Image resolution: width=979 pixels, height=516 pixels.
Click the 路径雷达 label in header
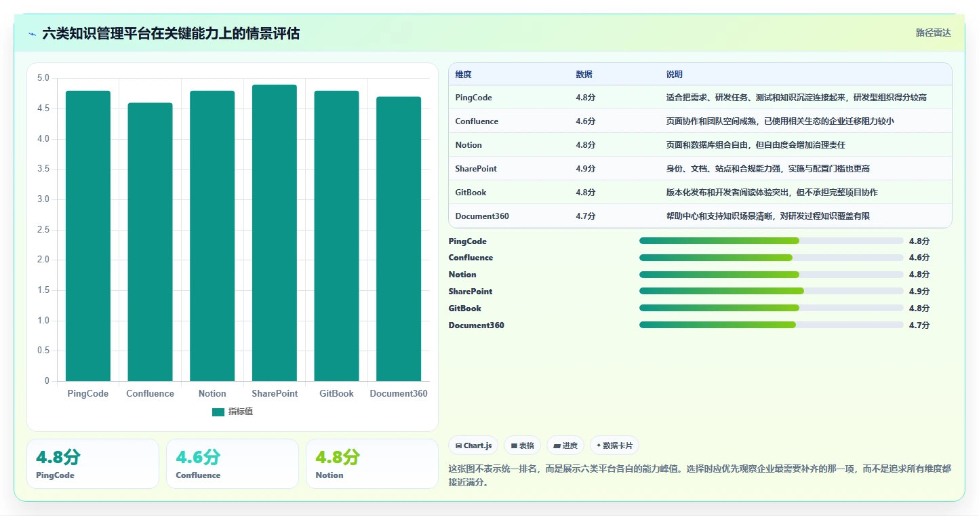click(x=934, y=33)
